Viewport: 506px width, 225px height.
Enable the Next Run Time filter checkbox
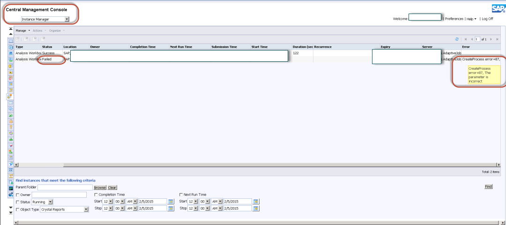pyautogui.click(x=181, y=195)
